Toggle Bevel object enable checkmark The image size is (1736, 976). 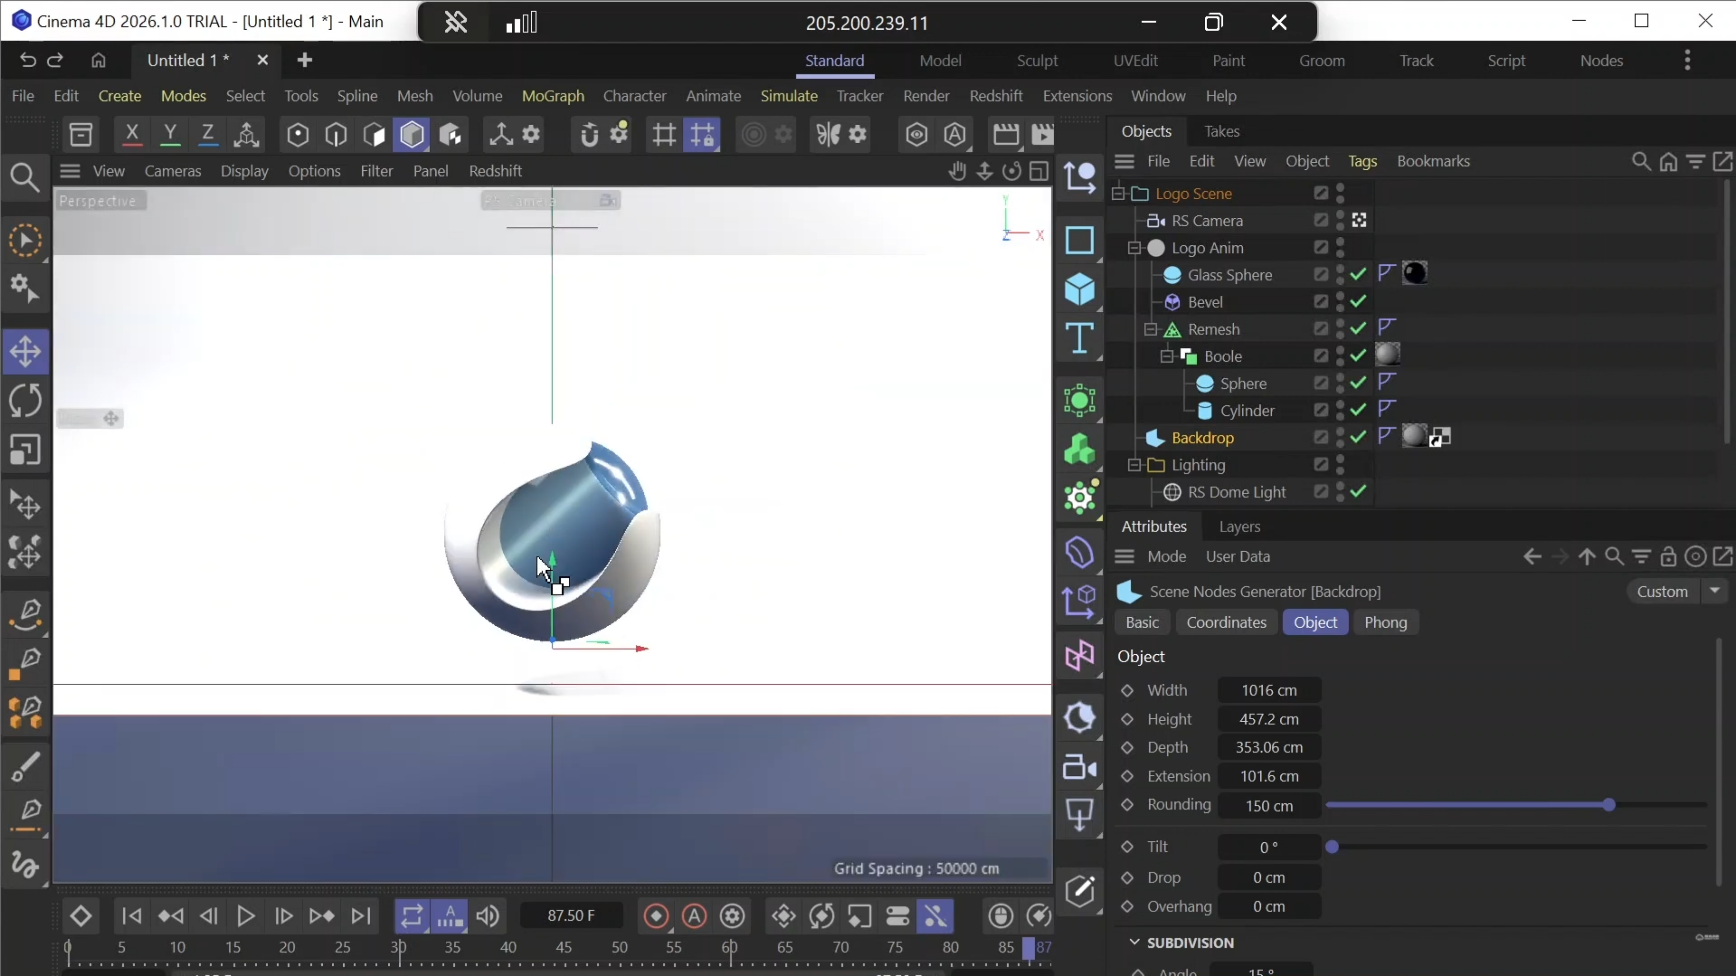[x=1359, y=302]
